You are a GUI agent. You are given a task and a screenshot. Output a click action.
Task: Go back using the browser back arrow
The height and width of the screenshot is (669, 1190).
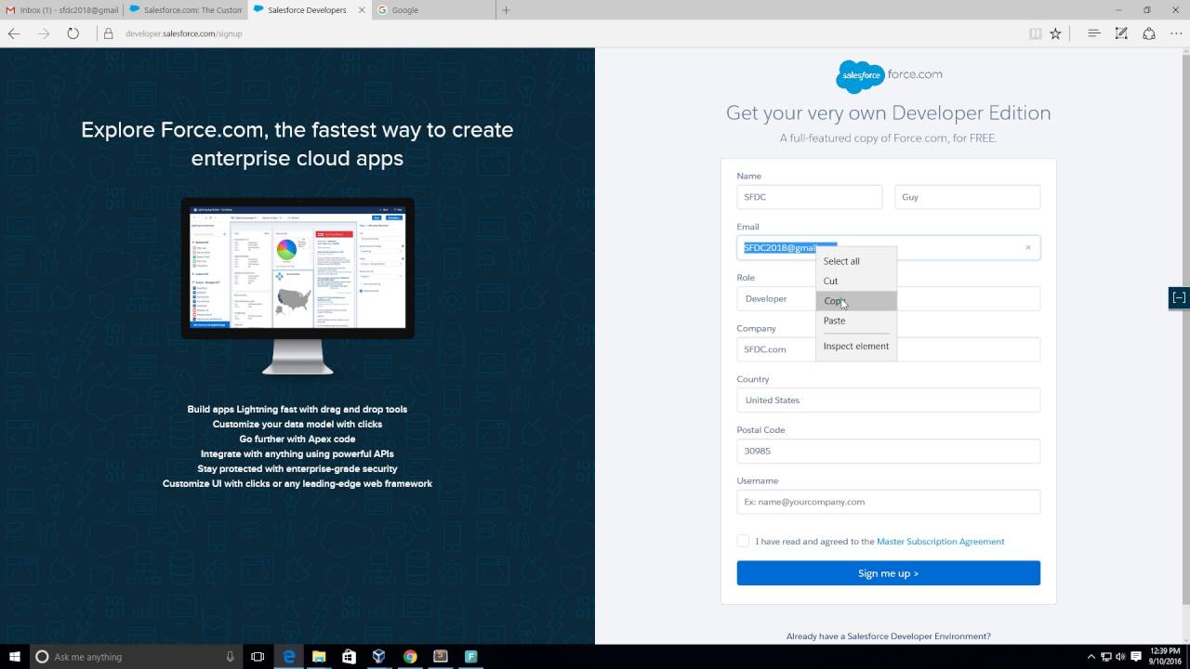[x=14, y=33]
